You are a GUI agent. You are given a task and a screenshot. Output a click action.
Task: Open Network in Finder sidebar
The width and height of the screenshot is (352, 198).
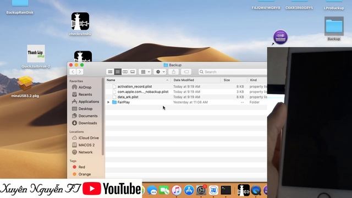click(85, 152)
